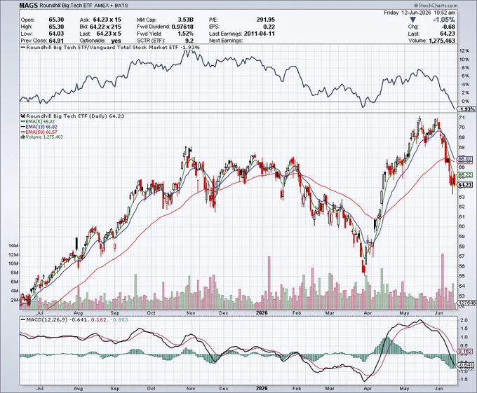Click the Chg value -0.68
Screen dimensions: 477x393
(448, 27)
